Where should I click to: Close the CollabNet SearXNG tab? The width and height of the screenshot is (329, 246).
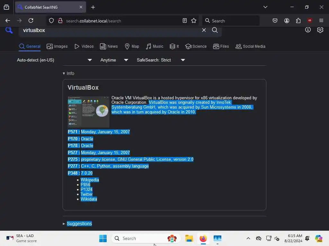click(81, 7)
